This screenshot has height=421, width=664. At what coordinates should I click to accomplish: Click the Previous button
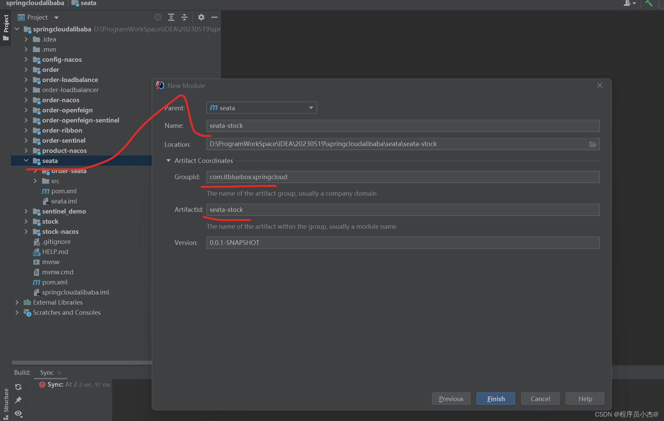click(451, 399)
